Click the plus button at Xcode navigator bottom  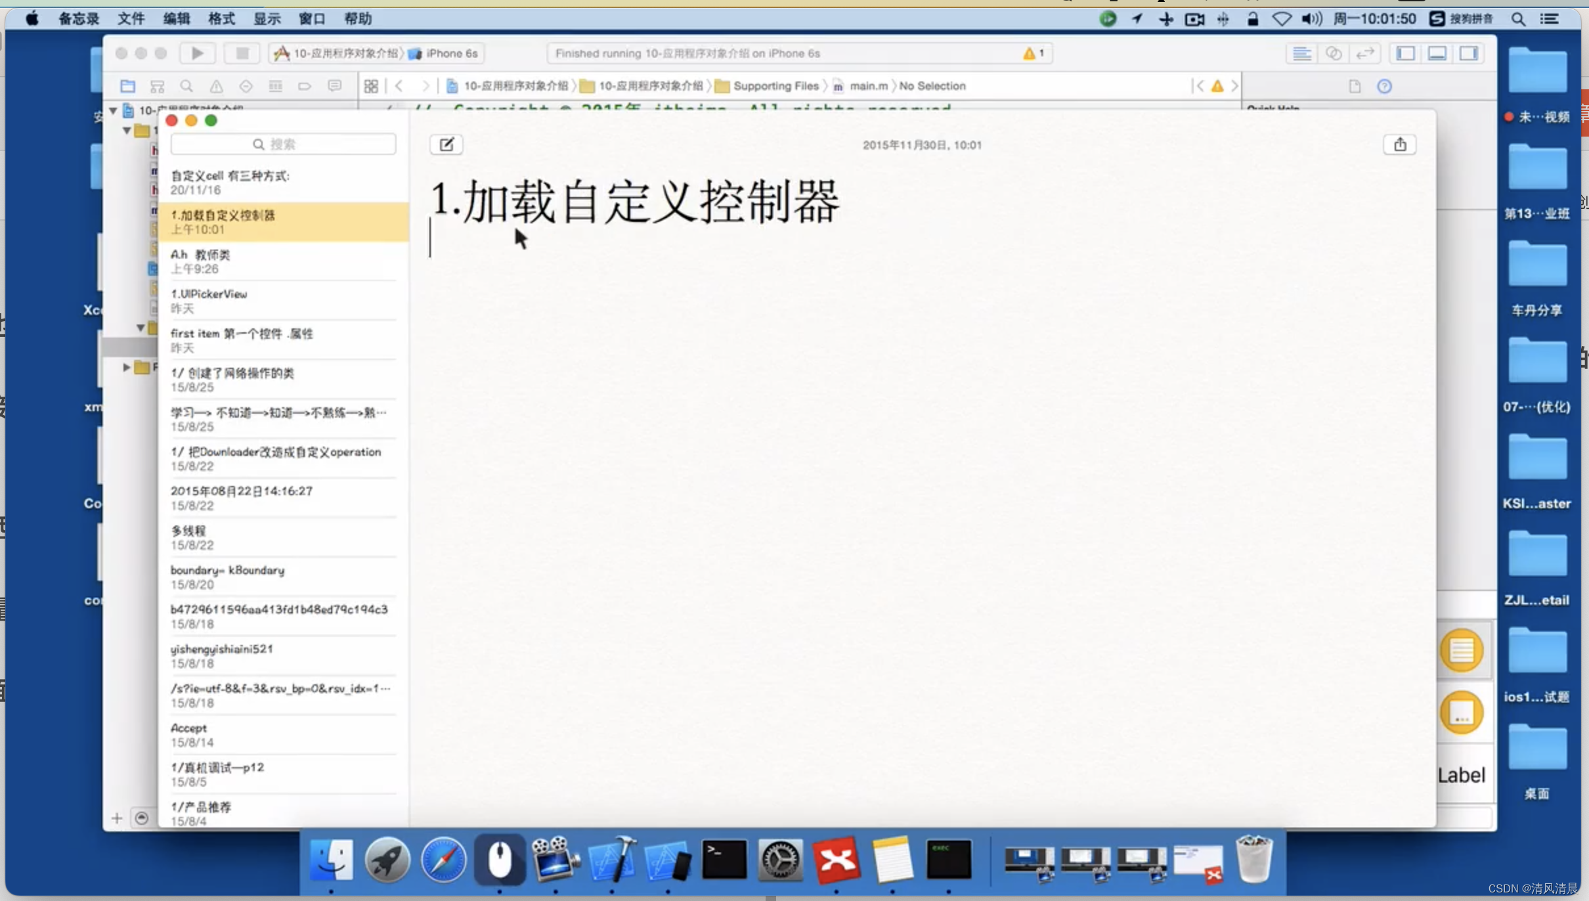(117, 818)
